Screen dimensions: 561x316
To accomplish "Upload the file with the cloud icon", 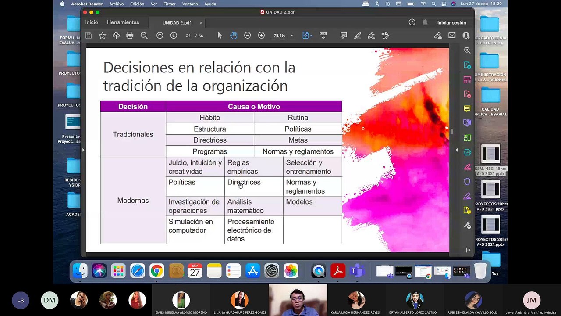I will coord(116,36).
